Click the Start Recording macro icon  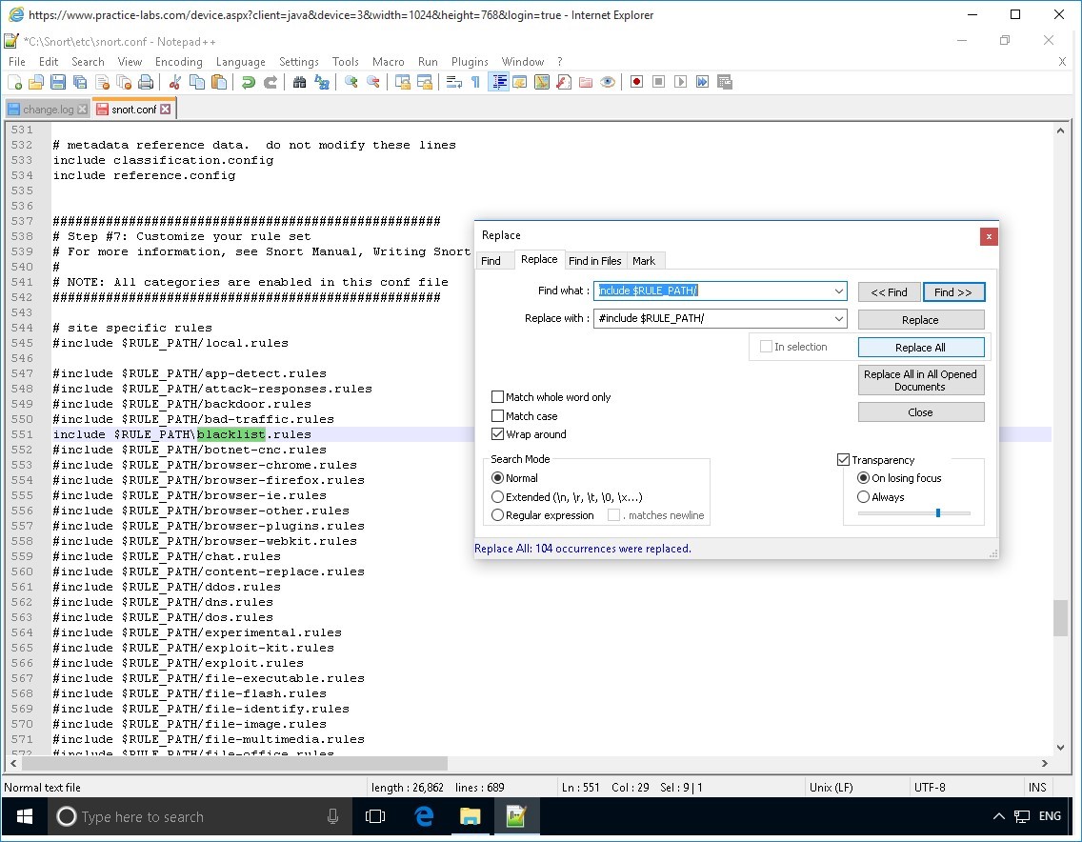coord(636,83)
